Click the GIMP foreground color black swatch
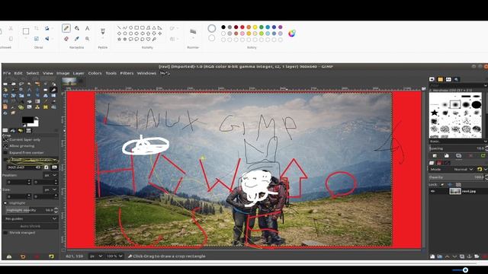Viewport: 488px width, 274px height. 27,120
